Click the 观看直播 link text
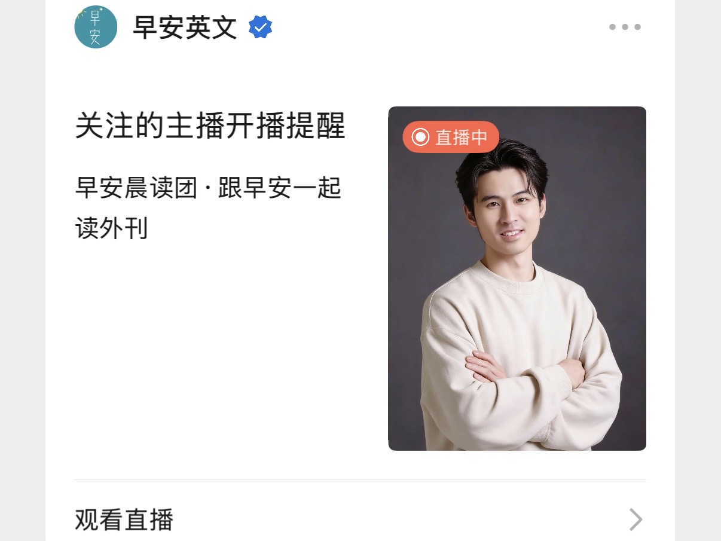 click(x=124, y=519)
